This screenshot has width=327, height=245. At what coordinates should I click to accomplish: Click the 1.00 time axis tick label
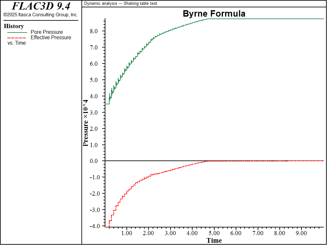(x=127, y=233)
